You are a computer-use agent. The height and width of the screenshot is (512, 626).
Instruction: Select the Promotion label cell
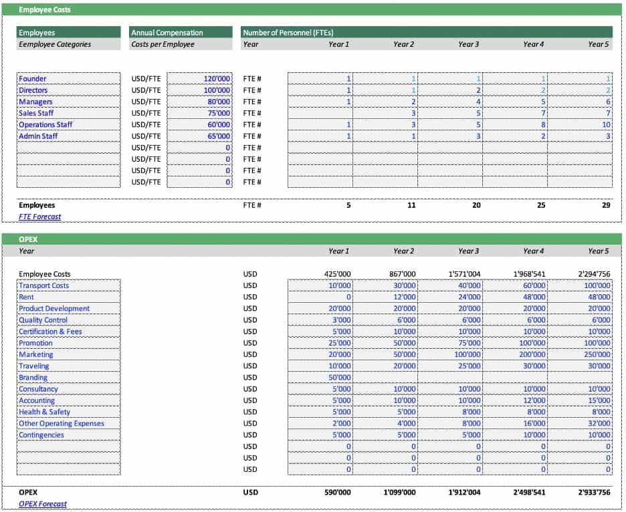69,343
